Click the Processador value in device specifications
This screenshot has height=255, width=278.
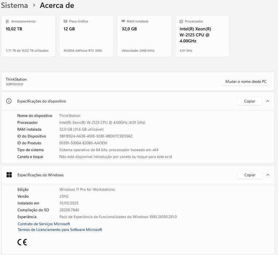click(x=102, y=122)
